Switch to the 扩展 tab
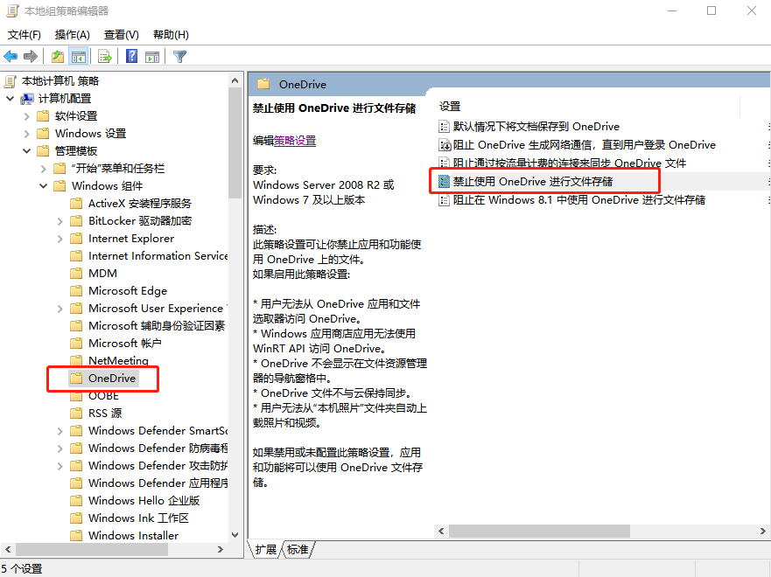771x577 pixels. [269, 550]
